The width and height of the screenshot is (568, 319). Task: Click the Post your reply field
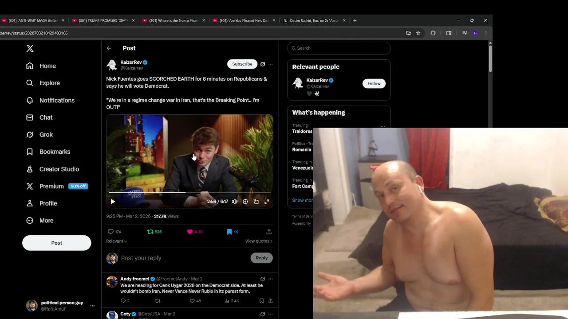click(x=184, y=258)
